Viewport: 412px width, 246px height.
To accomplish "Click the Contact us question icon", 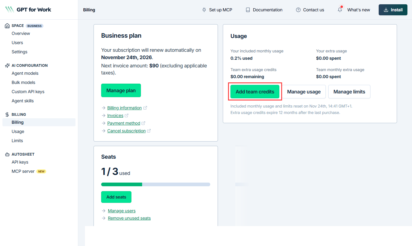I will [x=298, y=10].
